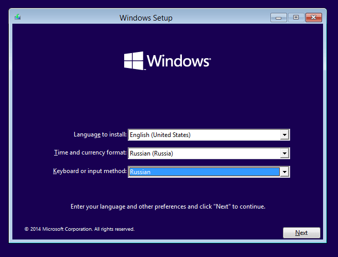The height and width of the screenshot is (257, 338).
Task: Select the Russian (Russia) format field
Action: [x=209, y=153]
